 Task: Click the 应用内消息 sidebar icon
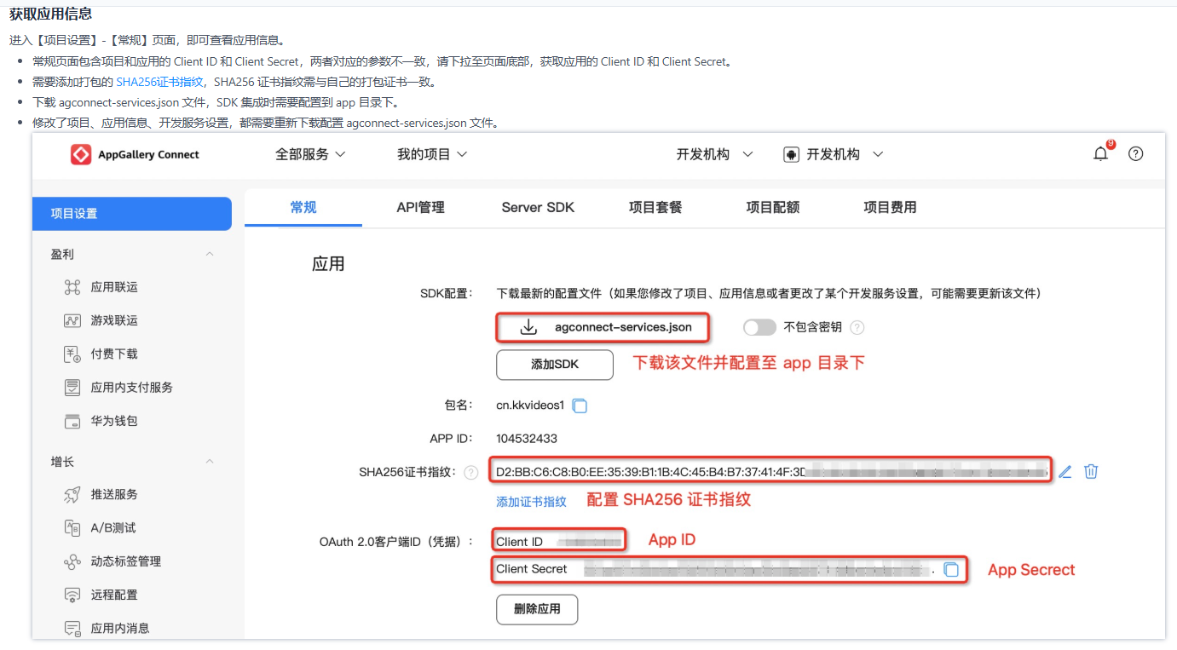(x=72, y=628)
